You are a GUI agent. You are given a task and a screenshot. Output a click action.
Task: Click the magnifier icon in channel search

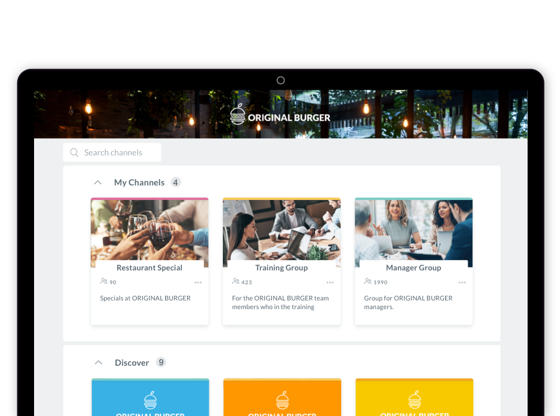(x=74, y=153)
